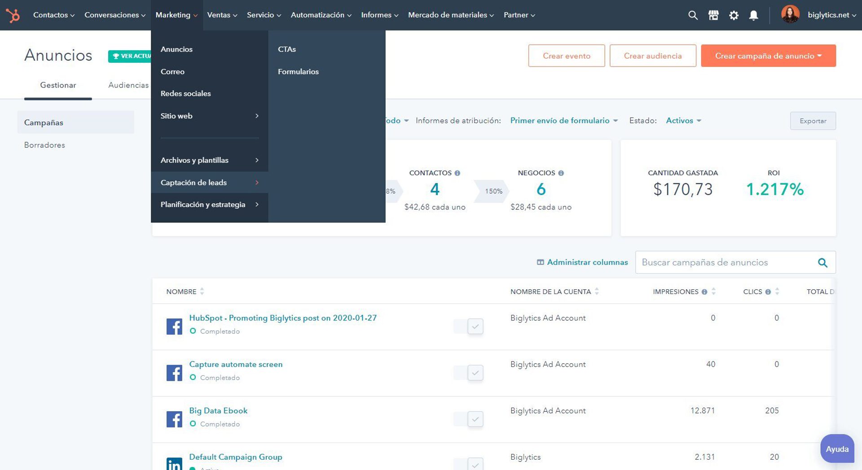Open the marketplace store icon
The width and height of the screenshot is (862, 470).
pyautogui.click(x=713, y=15)
